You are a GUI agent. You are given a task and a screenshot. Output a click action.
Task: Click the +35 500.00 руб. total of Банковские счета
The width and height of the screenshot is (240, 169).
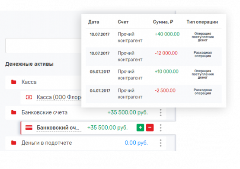click(x=128, y=112)
